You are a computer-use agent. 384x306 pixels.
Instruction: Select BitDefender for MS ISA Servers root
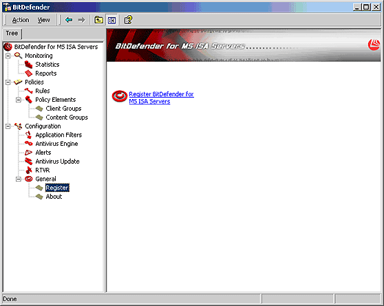pos(56,47)
